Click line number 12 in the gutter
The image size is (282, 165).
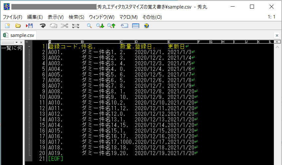(x=42, y=108)
